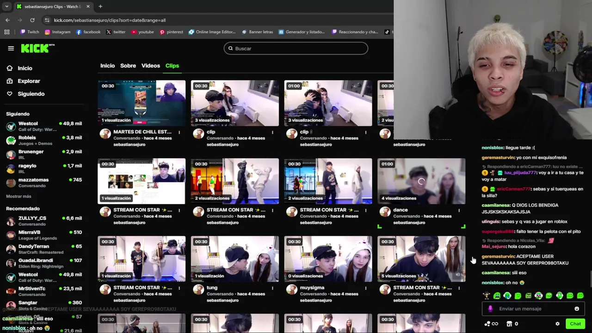The height and width of the screenshot is (333, 592).
Task: Click the browser address bar URL
Action: [110, 20]
